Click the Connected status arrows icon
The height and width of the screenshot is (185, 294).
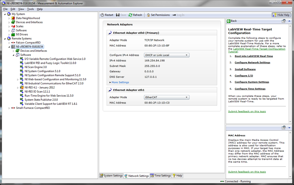222,181
